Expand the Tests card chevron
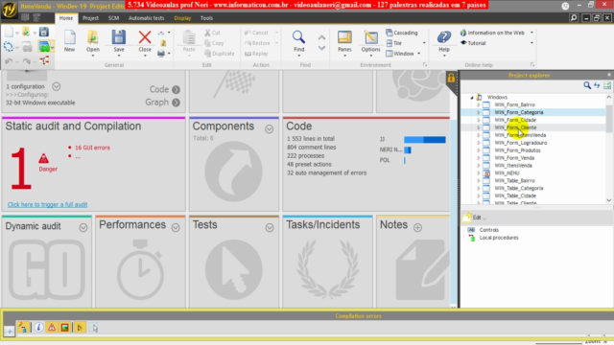Viewport: 614px width, 345px height. pyautogui.click(x=270, y=228)
